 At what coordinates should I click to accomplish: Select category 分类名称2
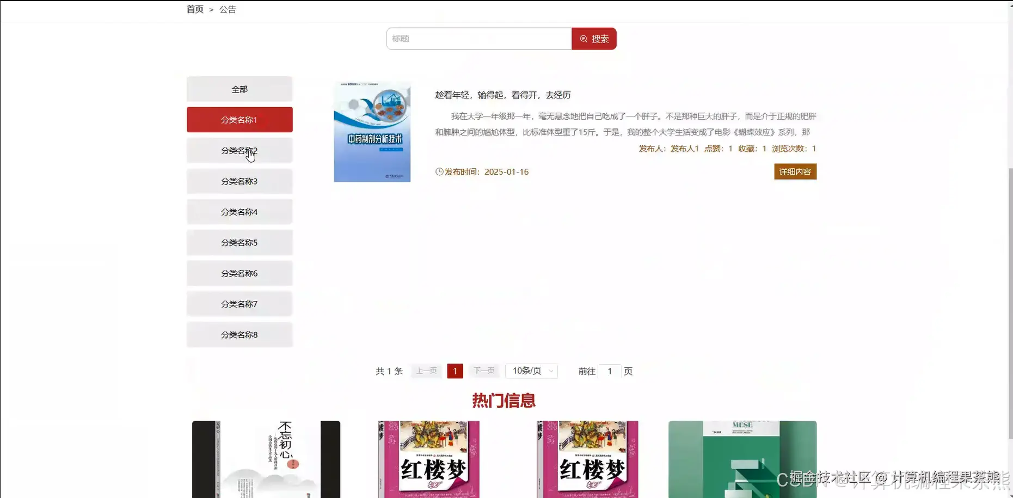239,150
